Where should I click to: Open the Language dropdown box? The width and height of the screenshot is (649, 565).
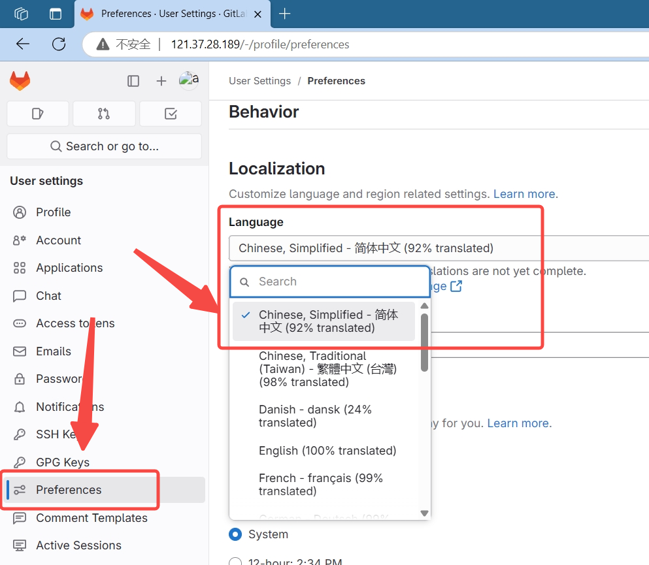(439, 248)
